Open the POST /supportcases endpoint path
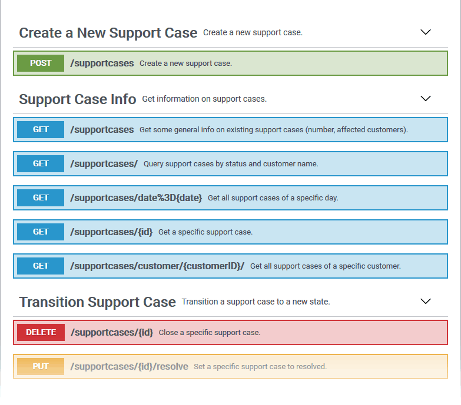The image size is (461, 405). [x=102, y=63]
